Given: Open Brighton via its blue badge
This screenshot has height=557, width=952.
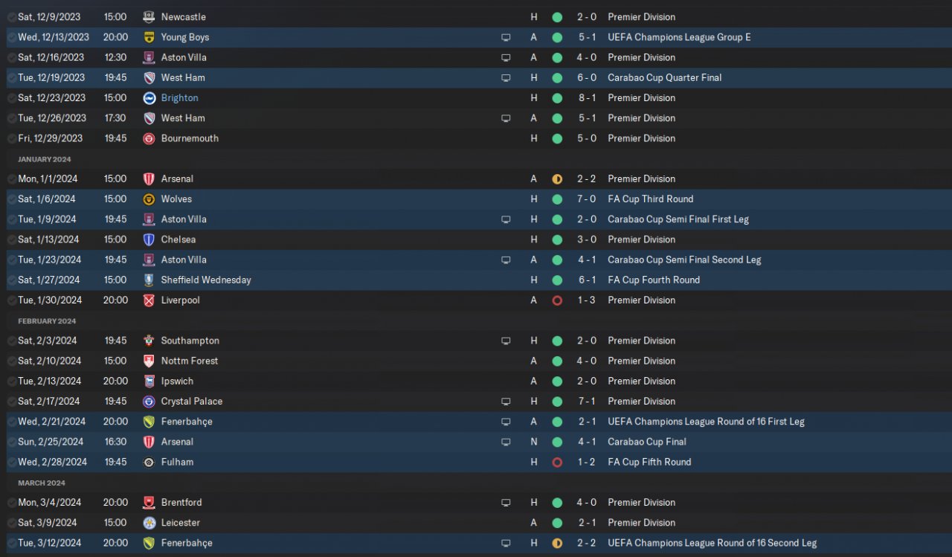Looking at the screenshot, I should (149, 98).
